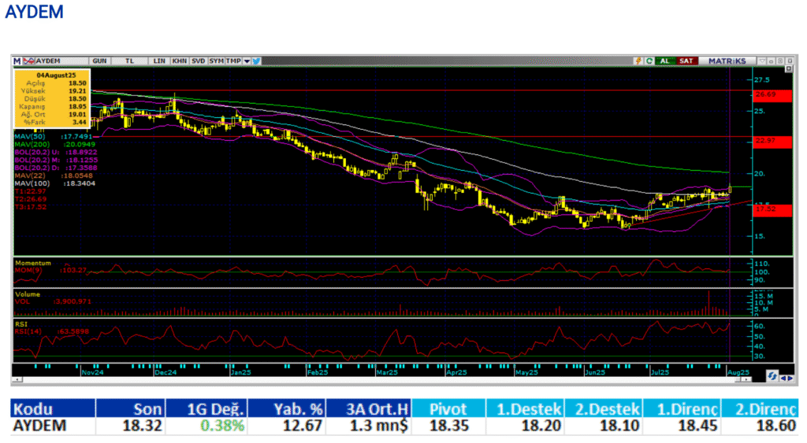Click the Feb25 timeline label
Screen dimensions: 807x443
click(318, 373)
